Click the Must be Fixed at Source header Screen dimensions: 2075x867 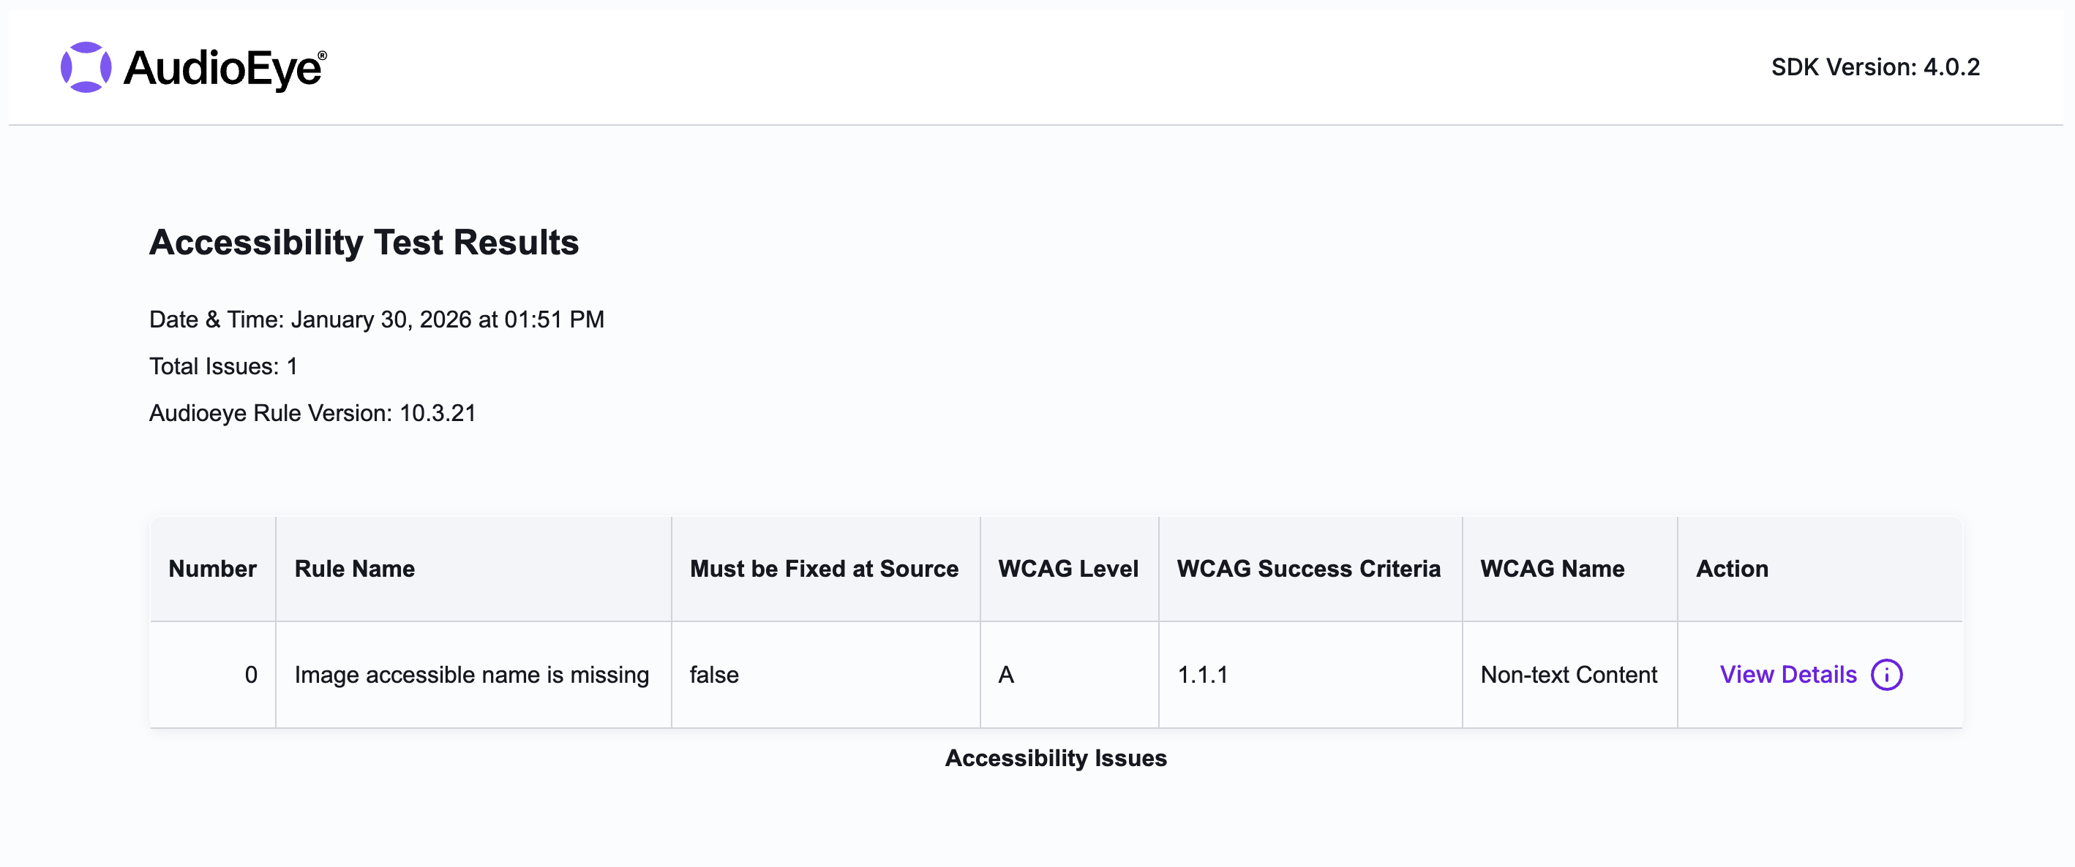click(x=824, y=568)
